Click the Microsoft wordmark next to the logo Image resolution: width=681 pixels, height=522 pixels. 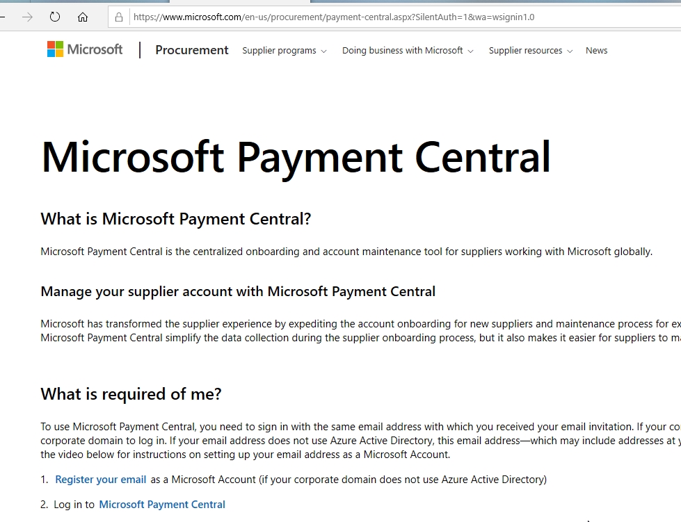(x=95, y=49)
